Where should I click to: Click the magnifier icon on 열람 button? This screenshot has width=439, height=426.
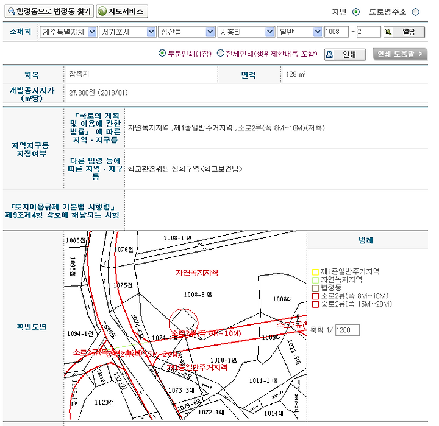tap(388, 32)
